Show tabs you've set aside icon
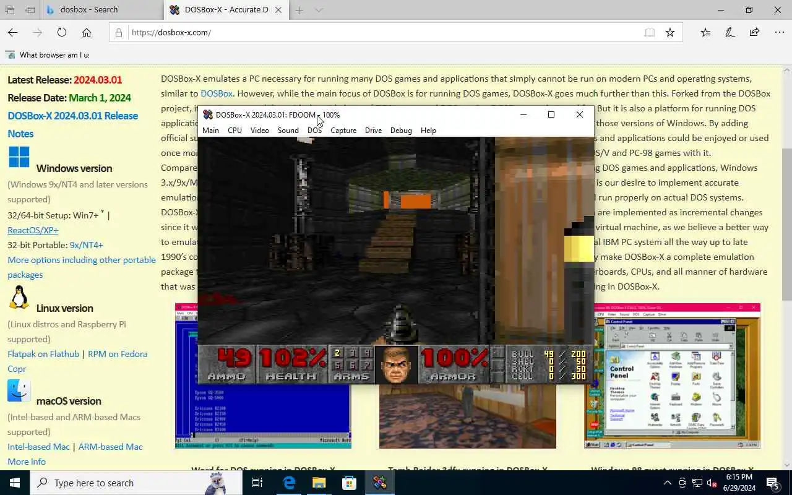This screenshot has width=792, height=495. coord(10,10)
